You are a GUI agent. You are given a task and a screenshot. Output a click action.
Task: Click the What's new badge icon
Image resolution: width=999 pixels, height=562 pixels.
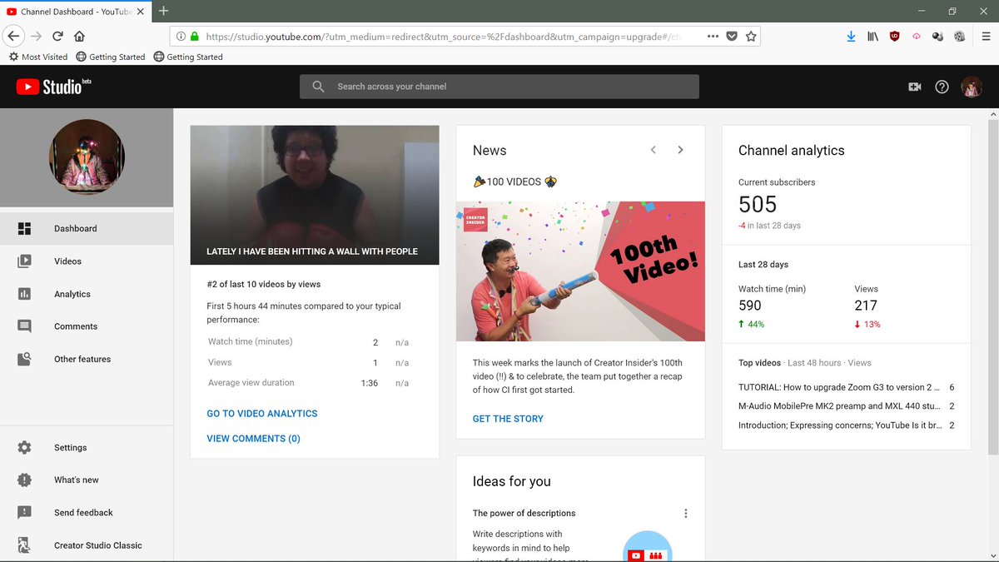coord(24,480)
